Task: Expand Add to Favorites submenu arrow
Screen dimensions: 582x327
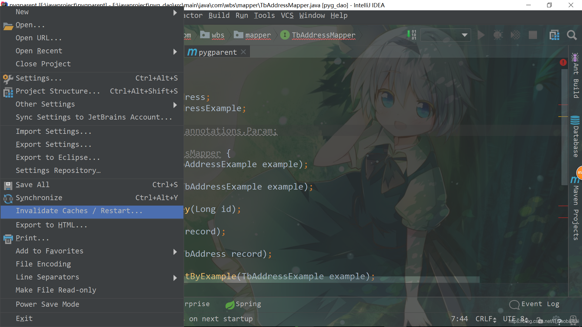Action: click(x=175, y=252)
